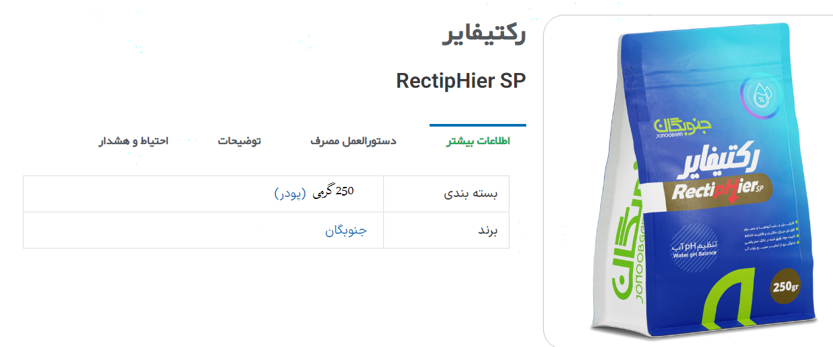Switch to the دستورالعمل مصرف tab

(353, 141)
